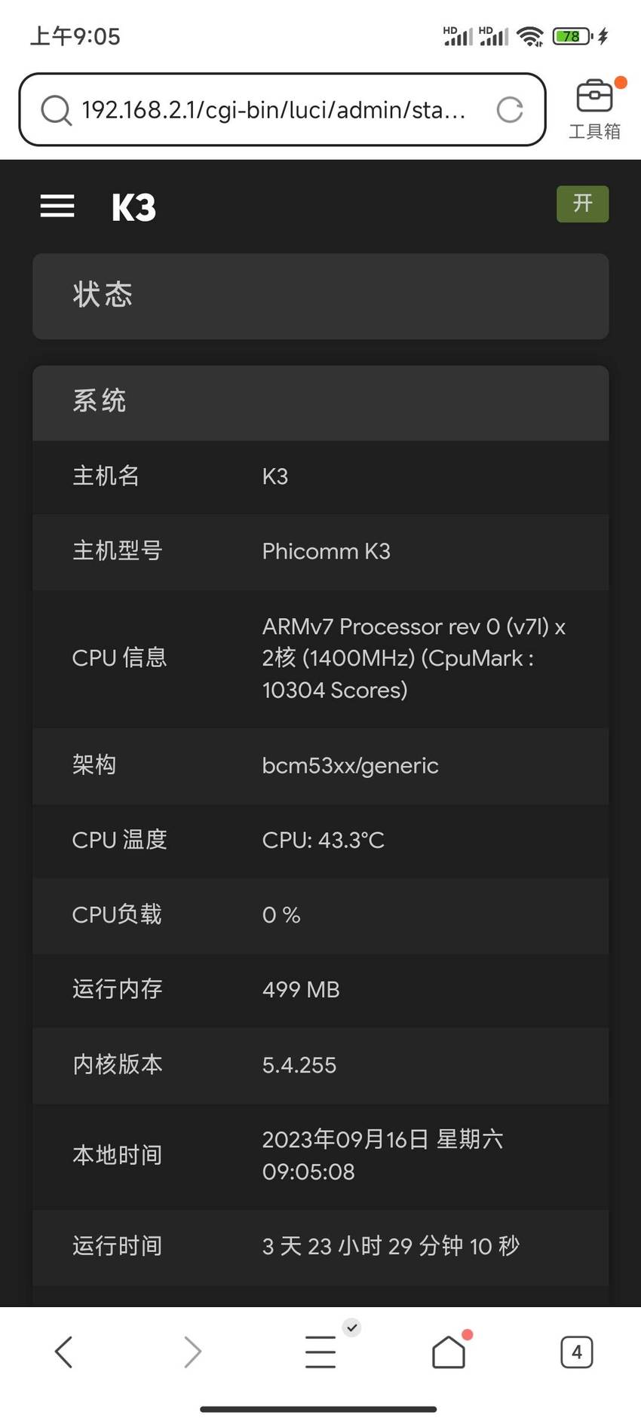Viewport: 641px width, 1424px height.
Task: Tap the 运行时间 uptime row
Action: (x=320, y=1246)
